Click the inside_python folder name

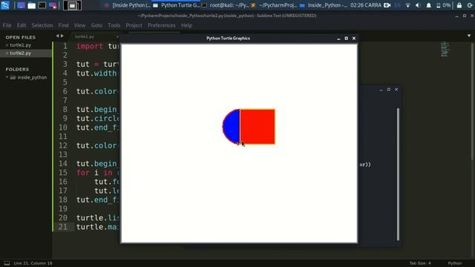32,77
